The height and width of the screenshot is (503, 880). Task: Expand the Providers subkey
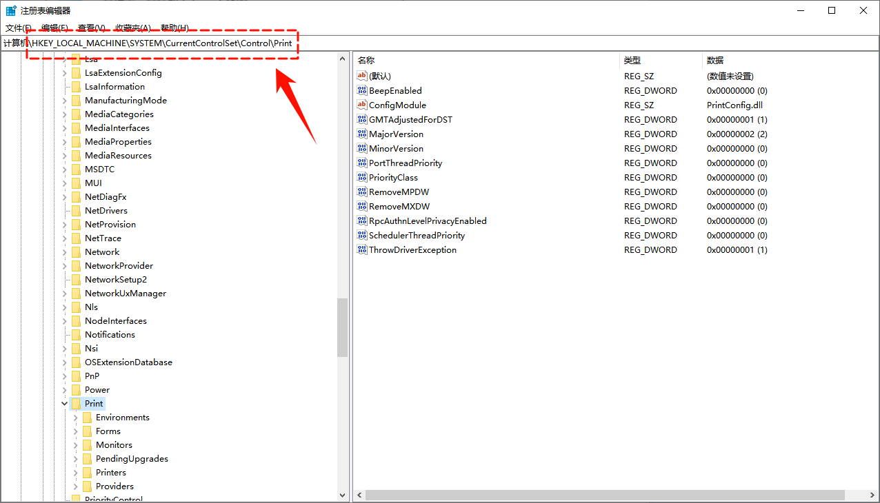point(76,486)
